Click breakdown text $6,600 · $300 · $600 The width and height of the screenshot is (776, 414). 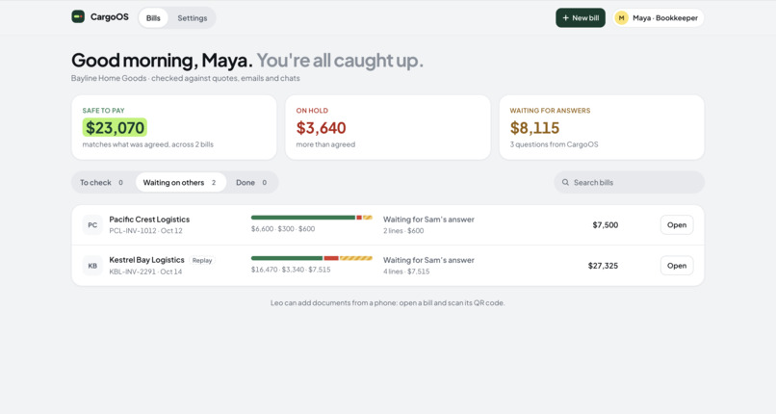tap(283, 229)
